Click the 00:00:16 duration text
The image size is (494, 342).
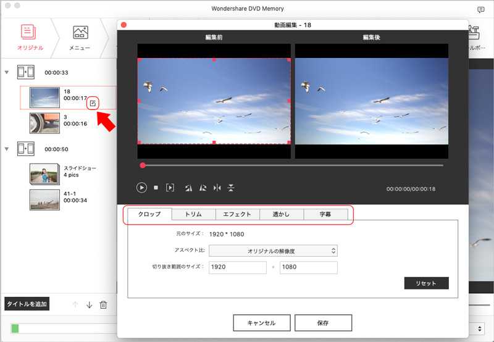tap(75, 123)
